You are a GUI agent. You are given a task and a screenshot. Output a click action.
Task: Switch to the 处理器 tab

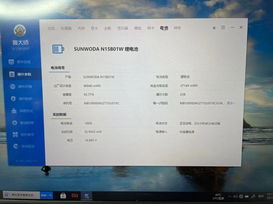[x=66, y=28]
